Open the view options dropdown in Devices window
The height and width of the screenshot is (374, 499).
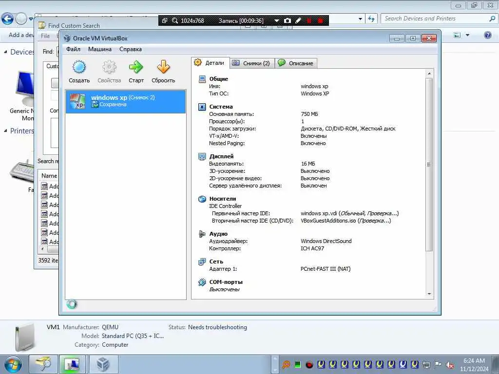click(x=467, y=35)
